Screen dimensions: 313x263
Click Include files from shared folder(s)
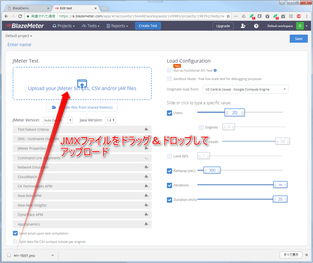82,107
